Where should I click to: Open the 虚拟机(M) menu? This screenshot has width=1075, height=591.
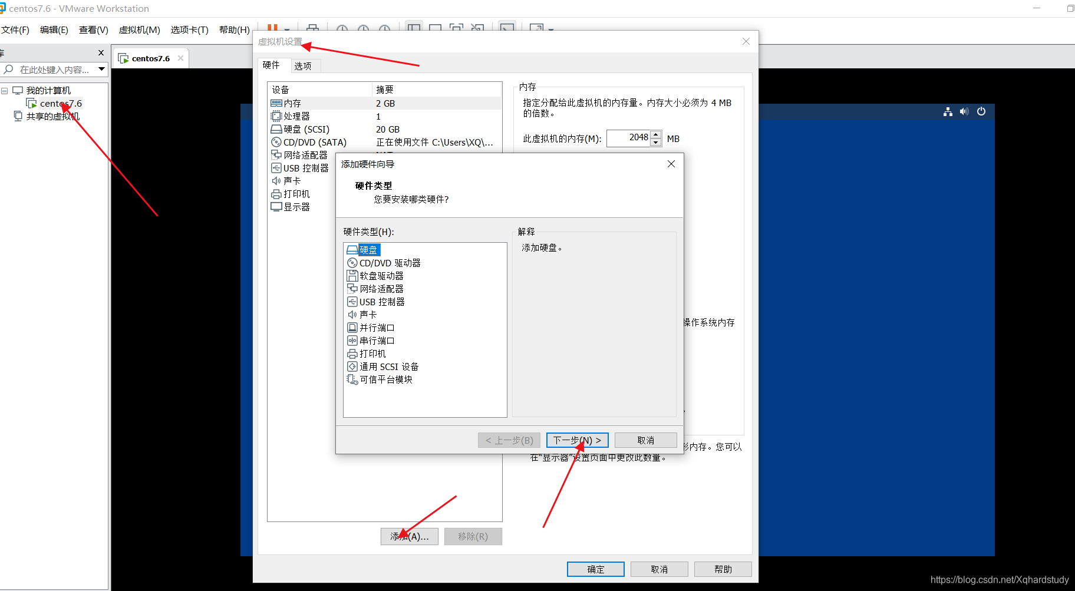click(139, 29)
